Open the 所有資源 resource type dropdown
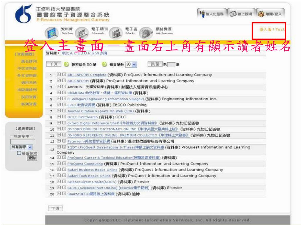301x225 pixels. (x=21, y=147)
